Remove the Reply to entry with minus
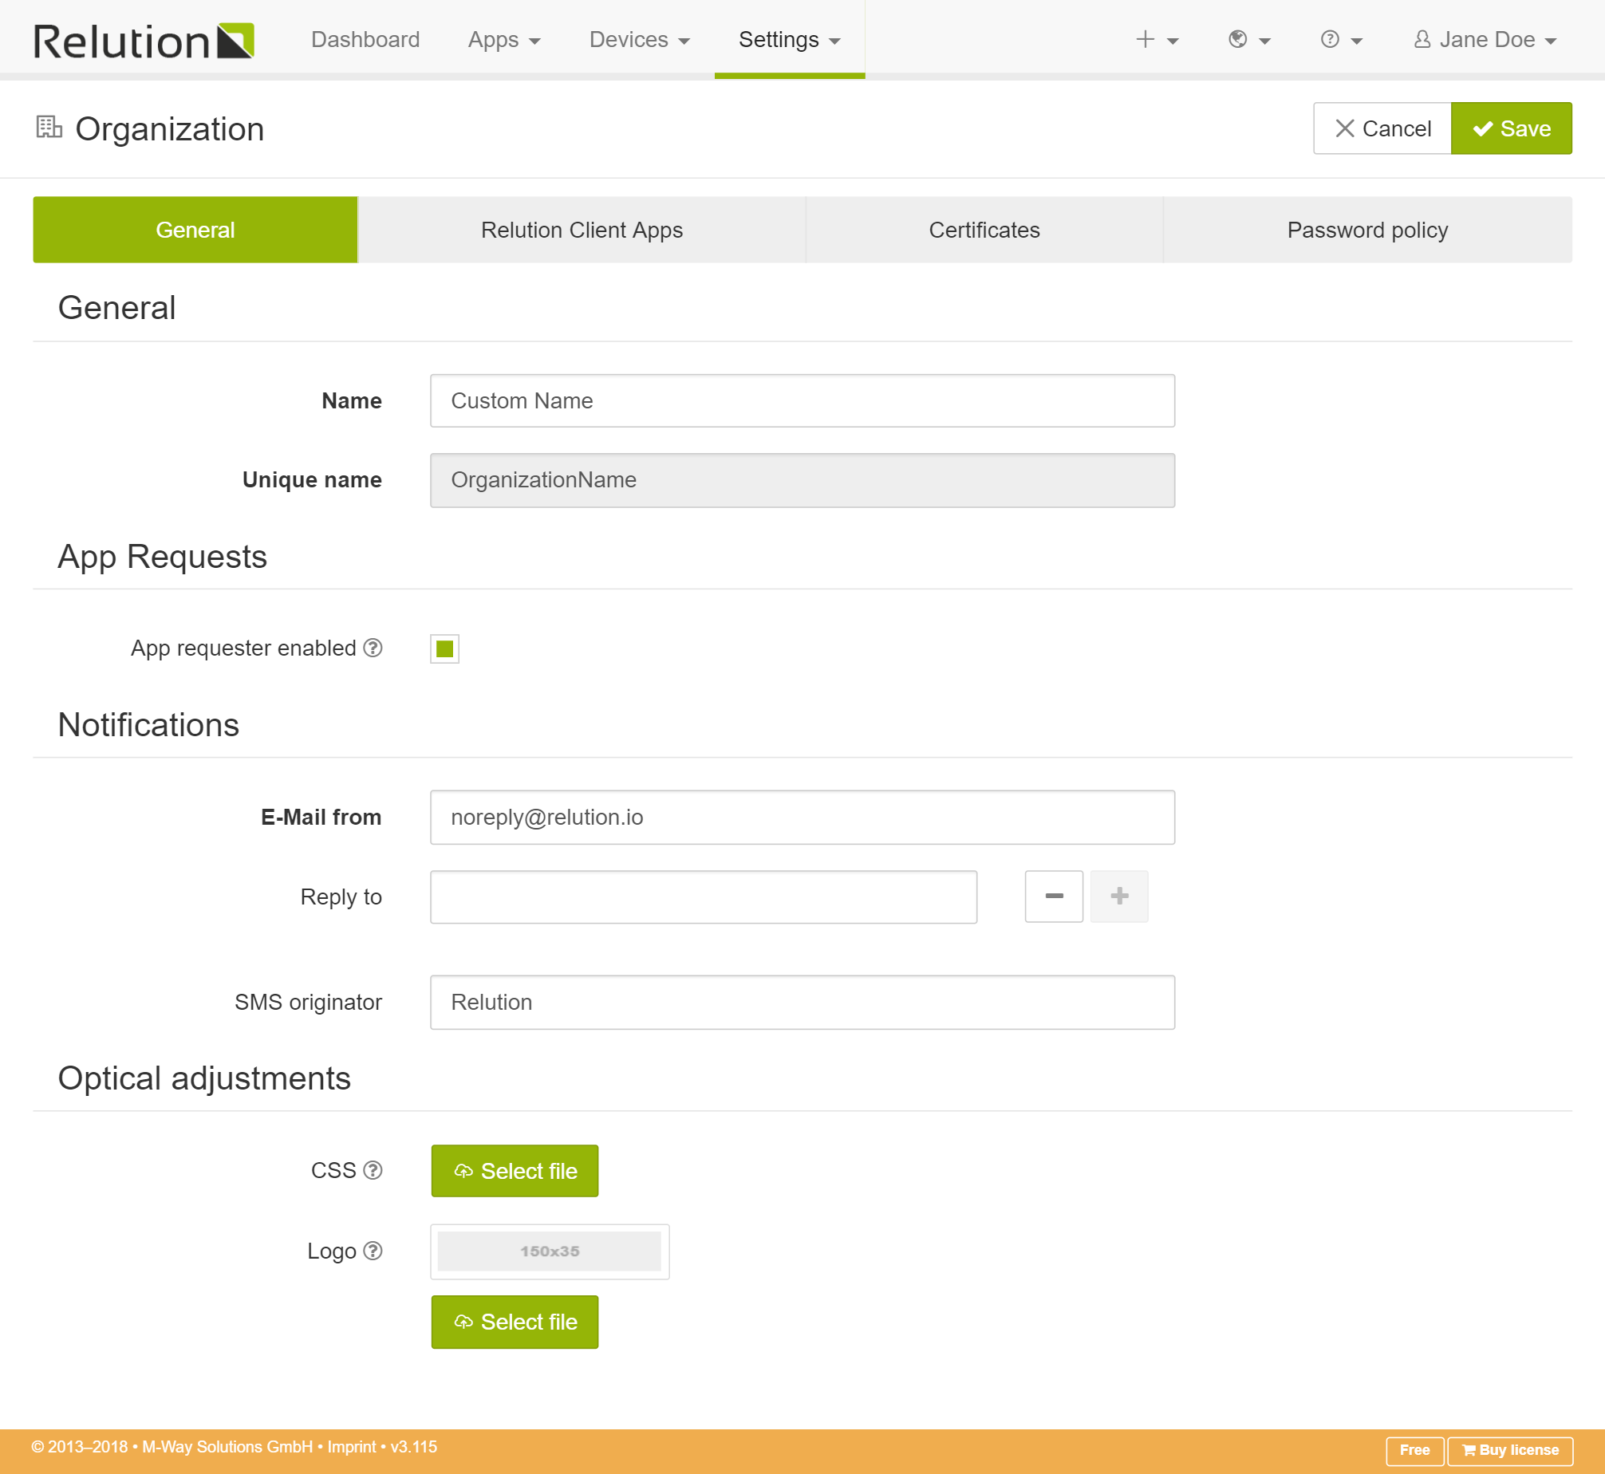The image size is (1605, 1474). 1053,897
